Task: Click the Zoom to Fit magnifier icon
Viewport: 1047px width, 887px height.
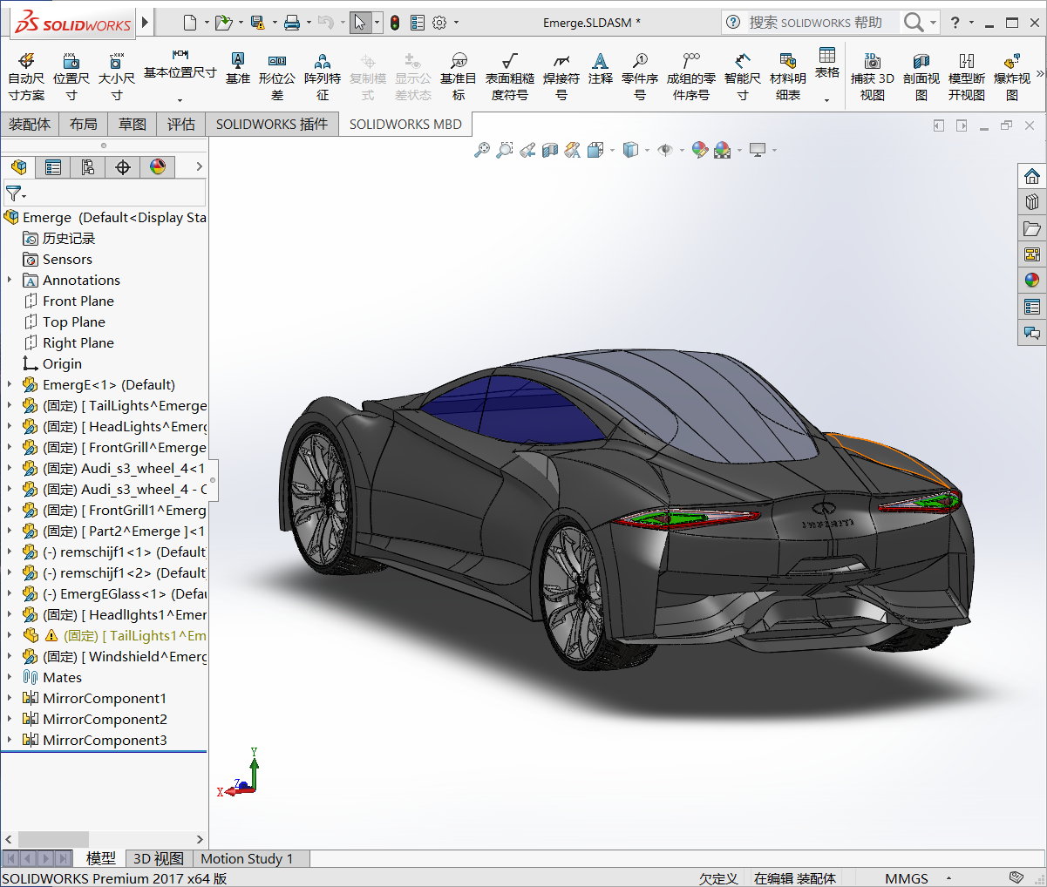Action: [x=481, y=150]
